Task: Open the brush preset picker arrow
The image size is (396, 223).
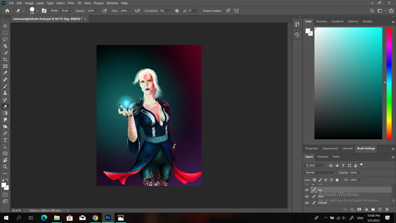Action: pyautogui.click(x=37, y=11)
